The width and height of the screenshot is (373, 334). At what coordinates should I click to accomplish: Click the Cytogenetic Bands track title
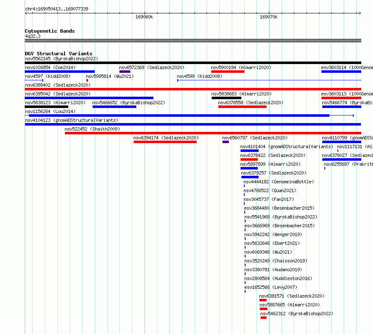(x=50, y=31)
